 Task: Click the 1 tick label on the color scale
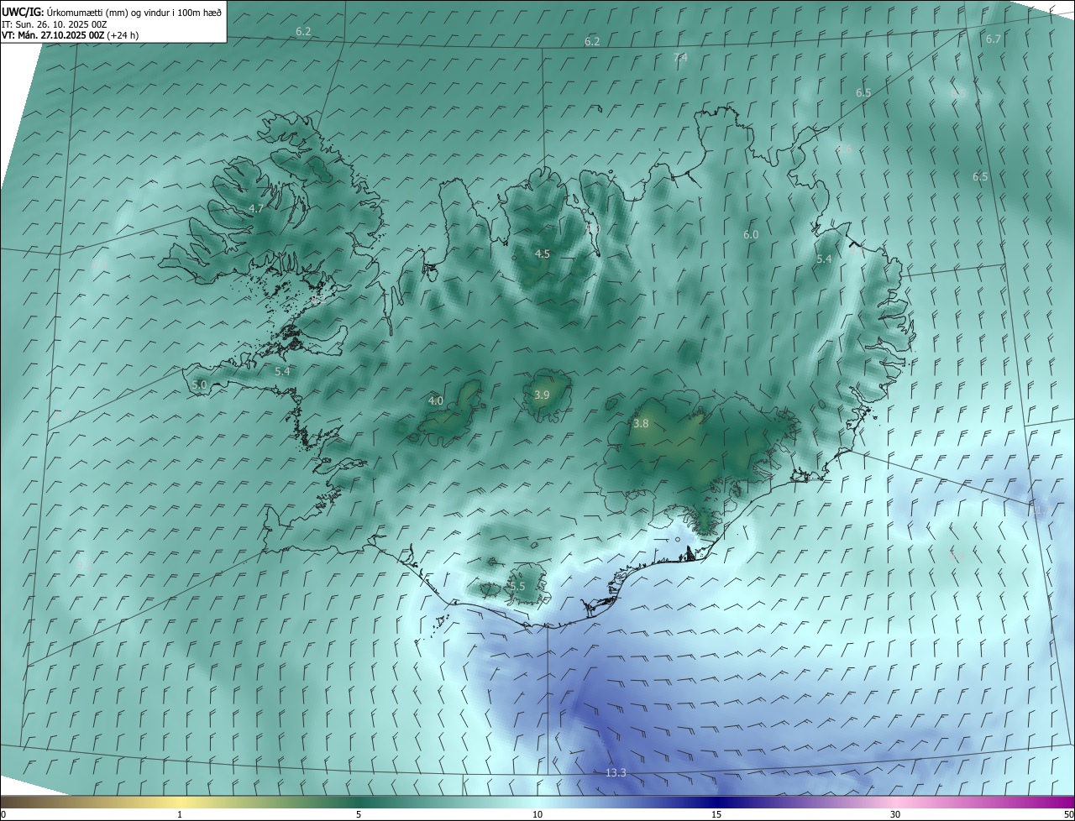(180, 814)
